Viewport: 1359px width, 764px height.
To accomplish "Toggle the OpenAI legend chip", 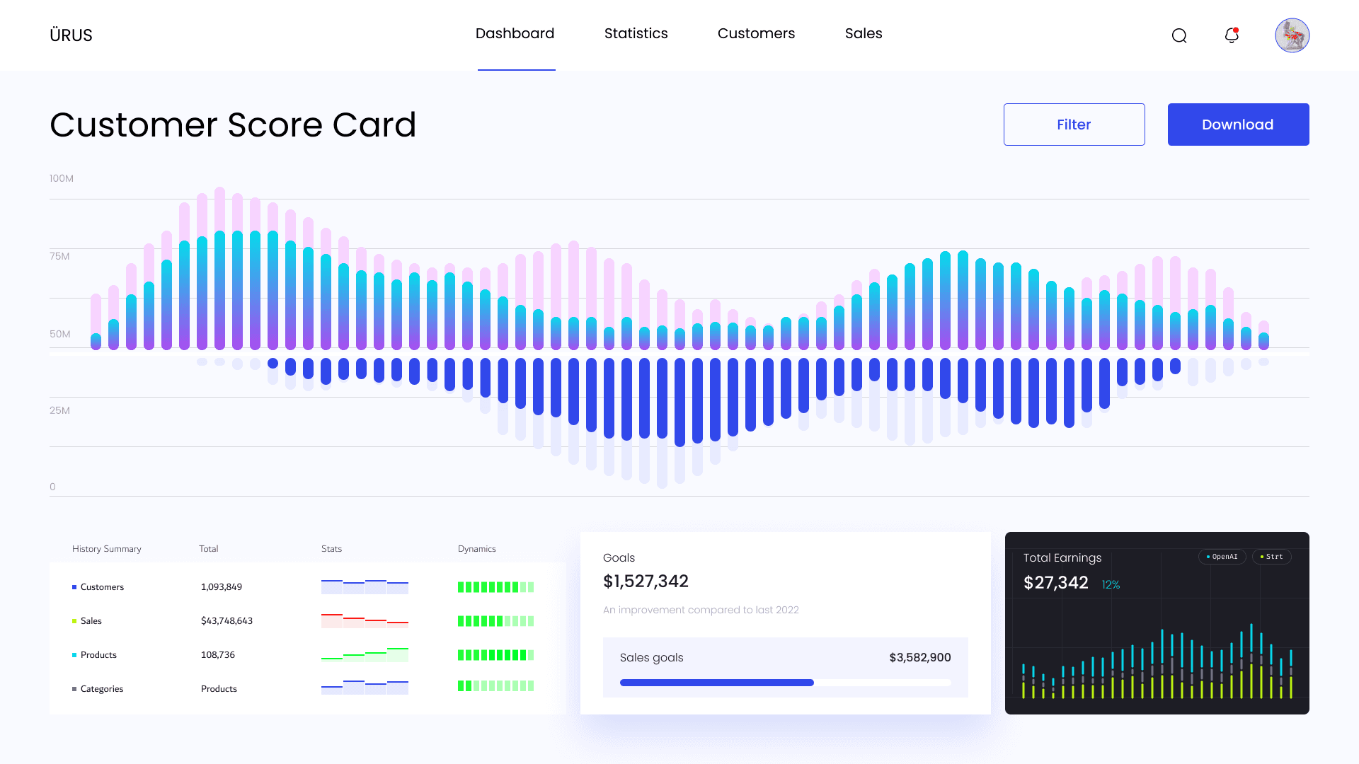I will pyautogui.click(x=1222, y=557).
